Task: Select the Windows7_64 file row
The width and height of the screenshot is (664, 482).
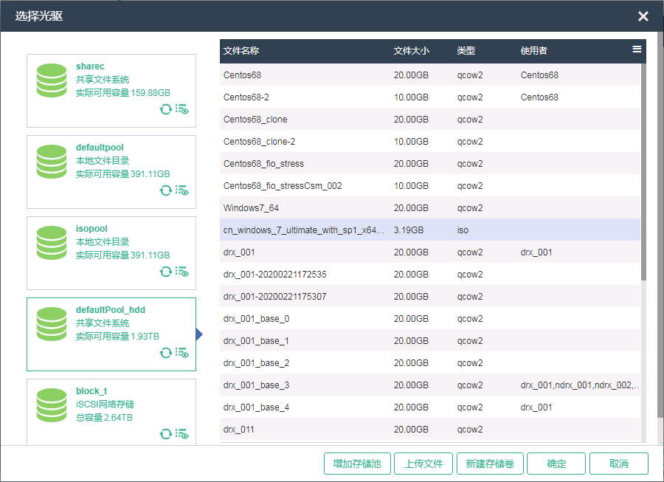Action: [430, 208]
